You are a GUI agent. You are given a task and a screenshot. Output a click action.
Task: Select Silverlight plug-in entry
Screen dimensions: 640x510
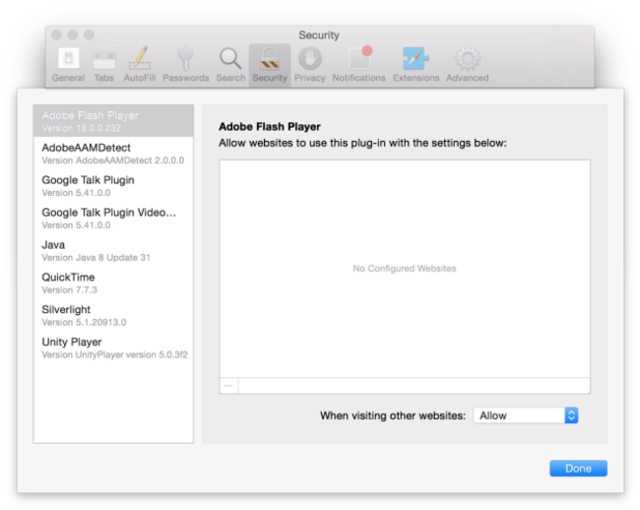[x=113, y=315]
